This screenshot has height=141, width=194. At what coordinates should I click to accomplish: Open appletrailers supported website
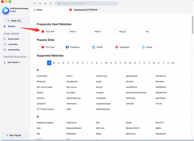pos(132,76)
